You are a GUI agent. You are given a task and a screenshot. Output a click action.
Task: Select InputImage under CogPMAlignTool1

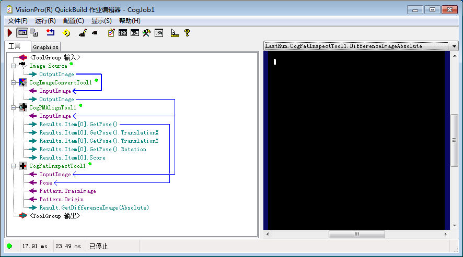point(55,116)
